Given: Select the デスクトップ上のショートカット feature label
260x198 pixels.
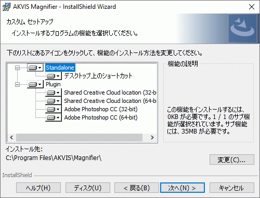Looking at the screenshot, I should pos(98,76).
